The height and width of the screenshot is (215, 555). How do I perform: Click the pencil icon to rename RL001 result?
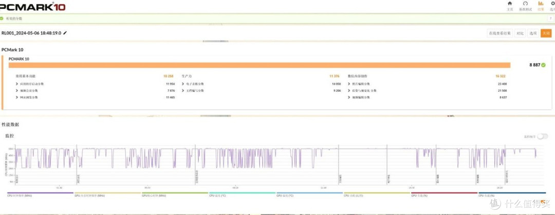point(65,33)
